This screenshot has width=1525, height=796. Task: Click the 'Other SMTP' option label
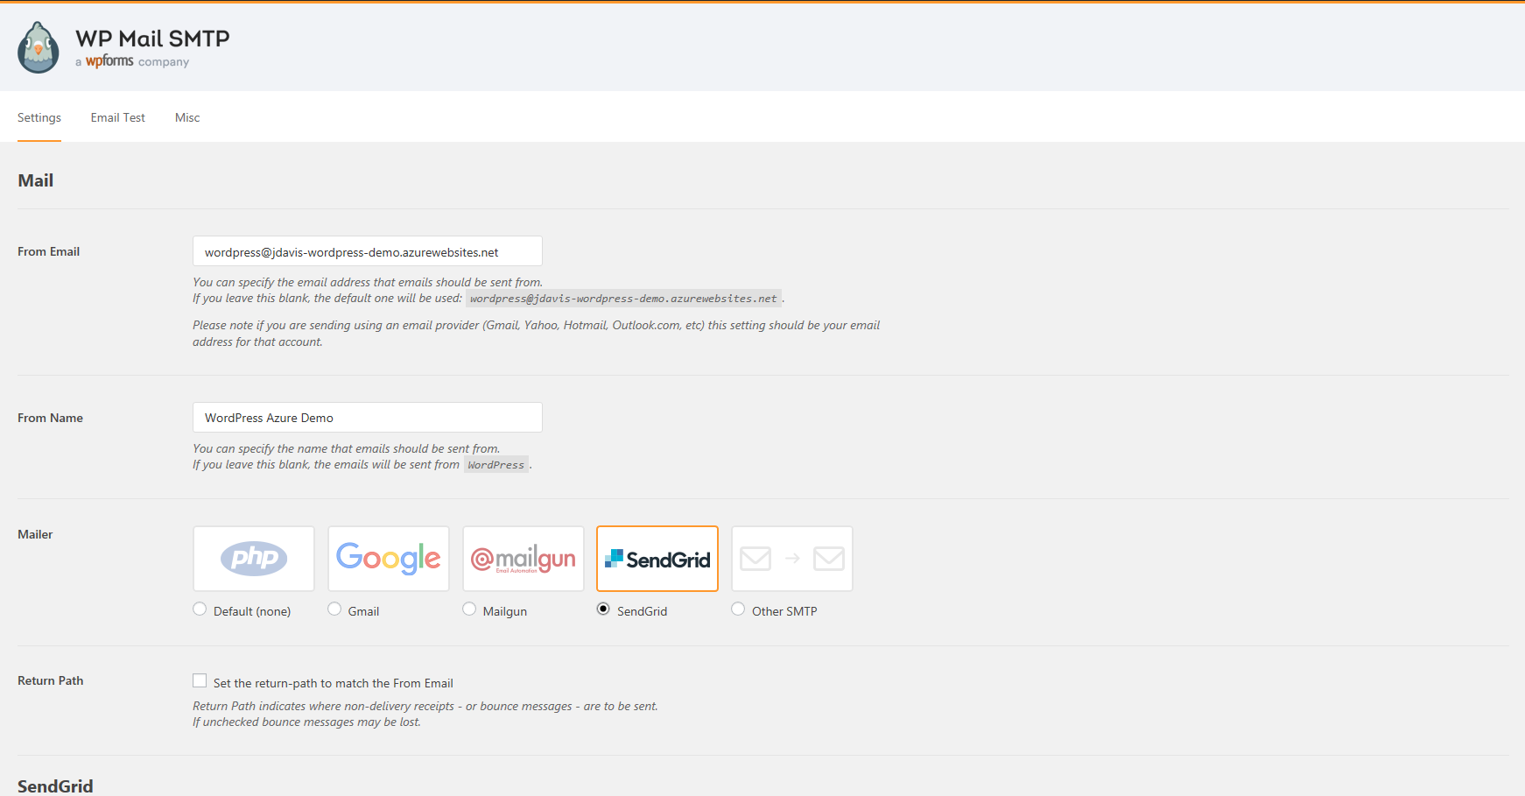(784, 611)
